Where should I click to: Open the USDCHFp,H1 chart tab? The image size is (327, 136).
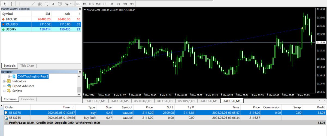click(x=143, y=101)
